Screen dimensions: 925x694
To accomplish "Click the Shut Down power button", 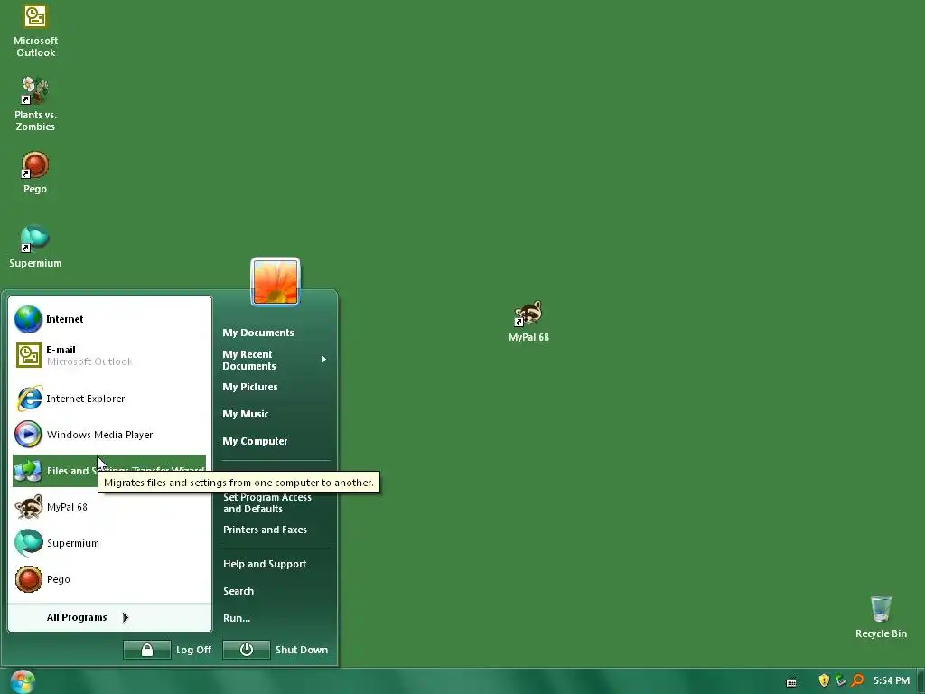I will (247, 650).
